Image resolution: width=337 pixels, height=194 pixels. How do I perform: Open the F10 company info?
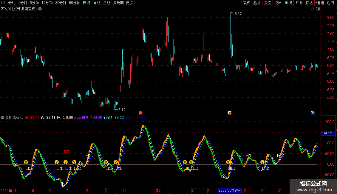coord(299,3)
